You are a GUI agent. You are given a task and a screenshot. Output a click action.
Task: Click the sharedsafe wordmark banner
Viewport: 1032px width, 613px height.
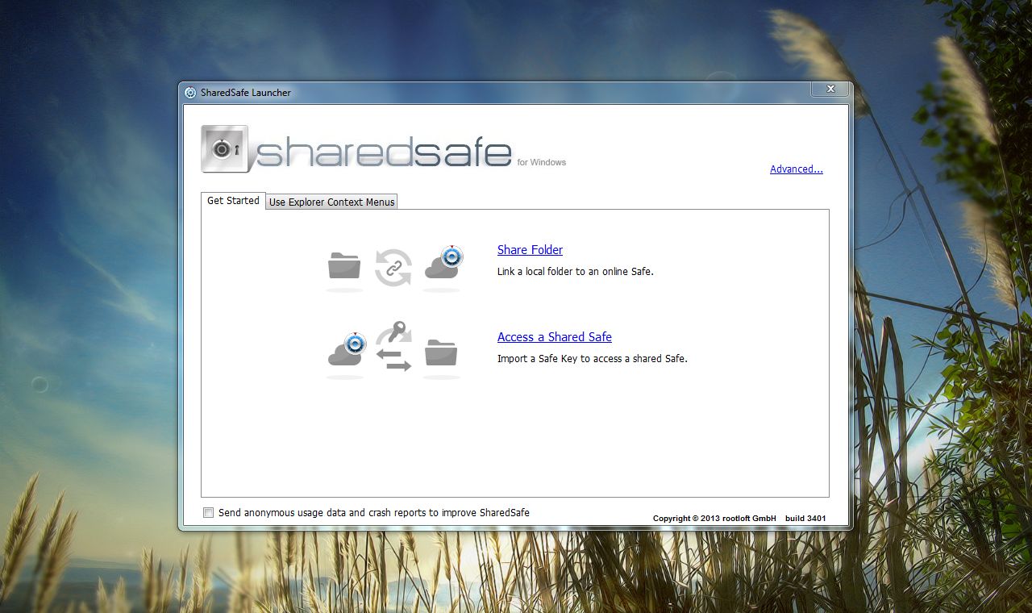[x=384, y=152]
